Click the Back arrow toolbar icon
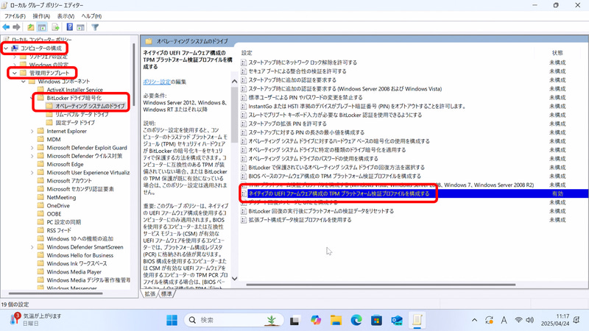The image size is (589, 331). (6, 27)
